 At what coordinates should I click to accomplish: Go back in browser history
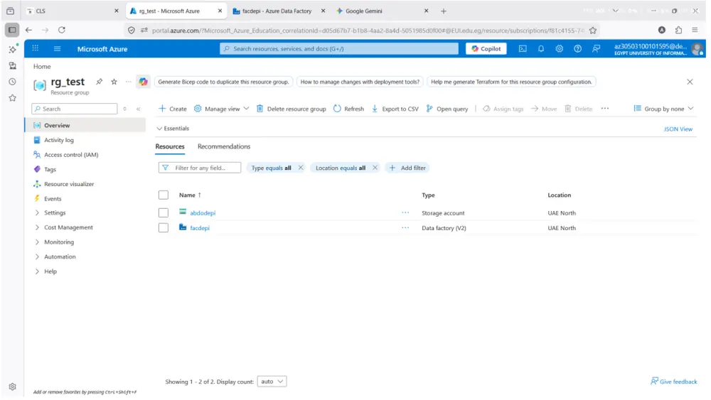[x=29, y=30]
